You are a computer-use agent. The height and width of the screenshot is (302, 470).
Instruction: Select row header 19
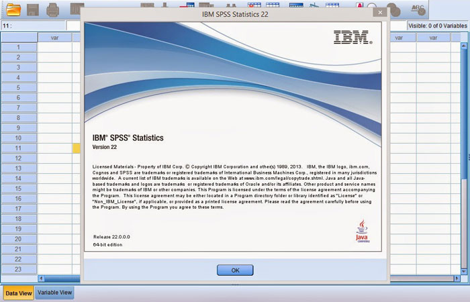coord(19,229)
